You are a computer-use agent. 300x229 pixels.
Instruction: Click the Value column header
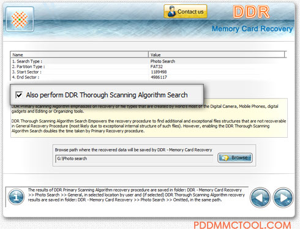[217, 54]
